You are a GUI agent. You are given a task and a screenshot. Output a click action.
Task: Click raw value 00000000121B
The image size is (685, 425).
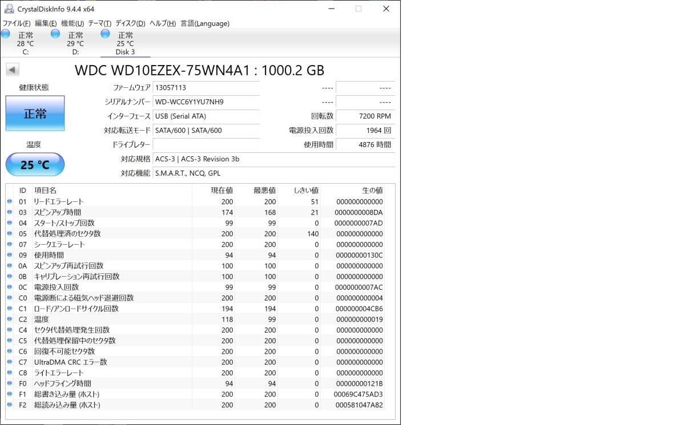tap(358, 383)
